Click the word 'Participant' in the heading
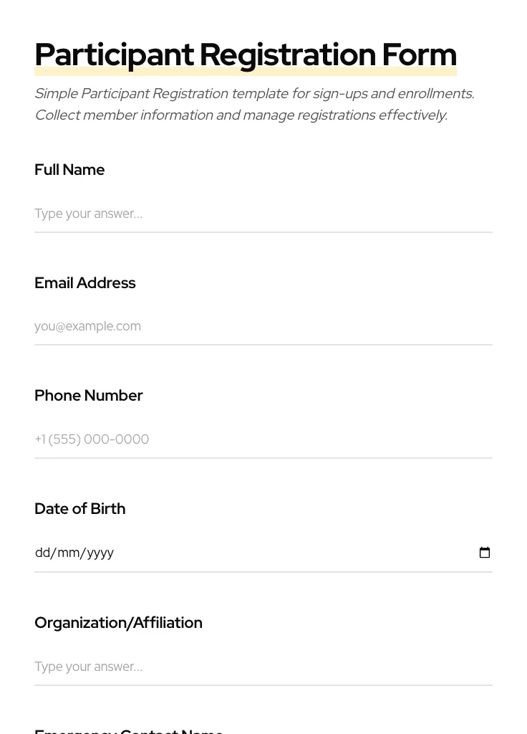 click(x=114, y=55)
